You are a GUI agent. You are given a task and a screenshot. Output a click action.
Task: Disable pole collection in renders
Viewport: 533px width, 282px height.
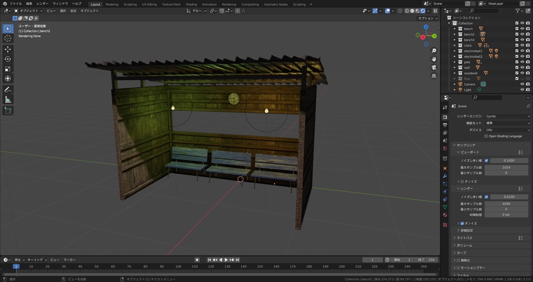[x=528, y=62]
